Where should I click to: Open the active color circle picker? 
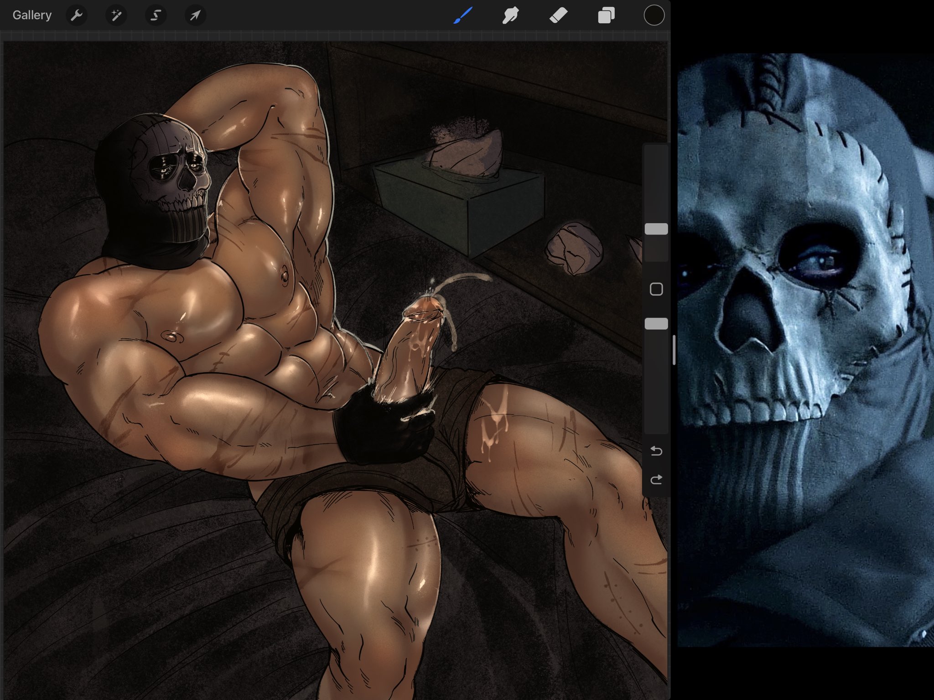[x=654, y=16]
